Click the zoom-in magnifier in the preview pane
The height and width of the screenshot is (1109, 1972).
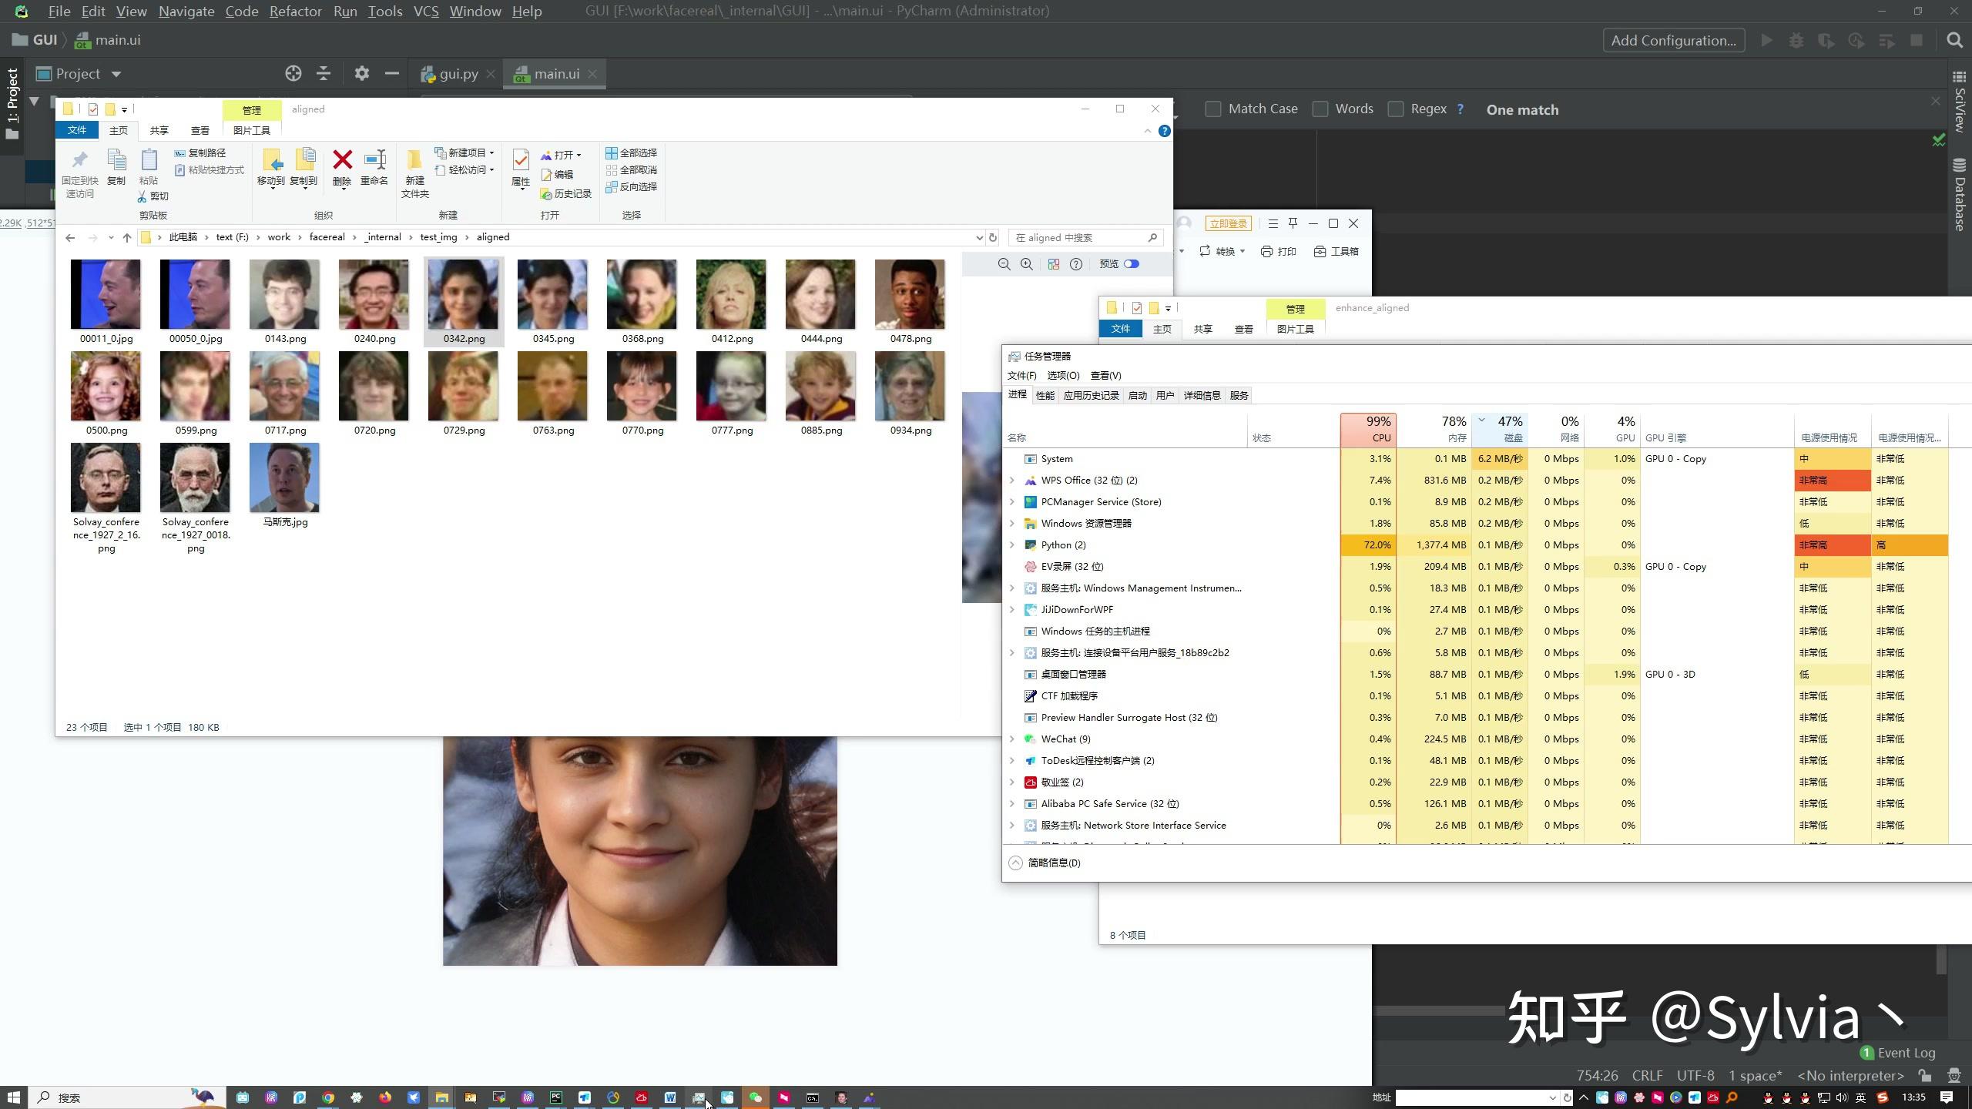1027,264
